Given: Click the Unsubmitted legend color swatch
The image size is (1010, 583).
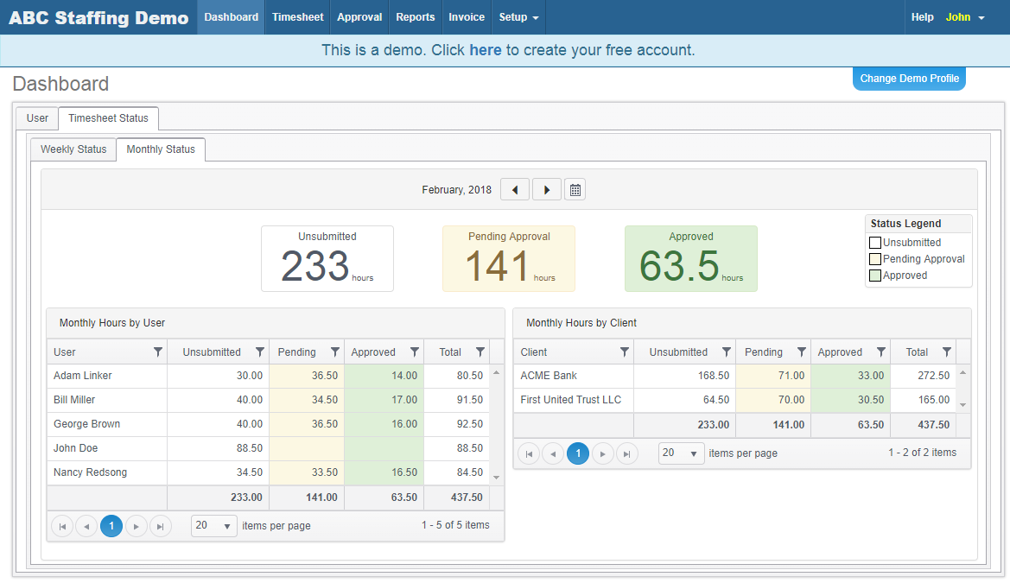Looking at the screenshot, I should (875, 243).
